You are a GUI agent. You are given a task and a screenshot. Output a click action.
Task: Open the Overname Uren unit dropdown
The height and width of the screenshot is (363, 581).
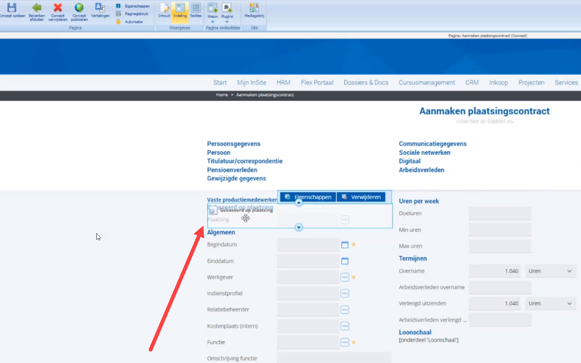550,271
